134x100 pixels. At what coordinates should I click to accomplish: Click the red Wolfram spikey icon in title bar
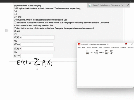126,44
